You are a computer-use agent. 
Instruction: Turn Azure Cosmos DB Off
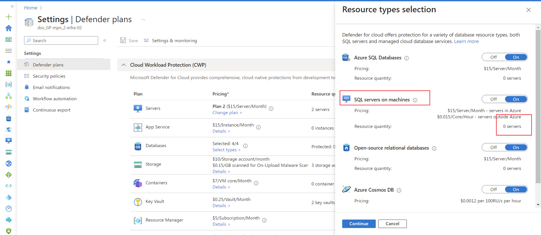click(493, 189)
